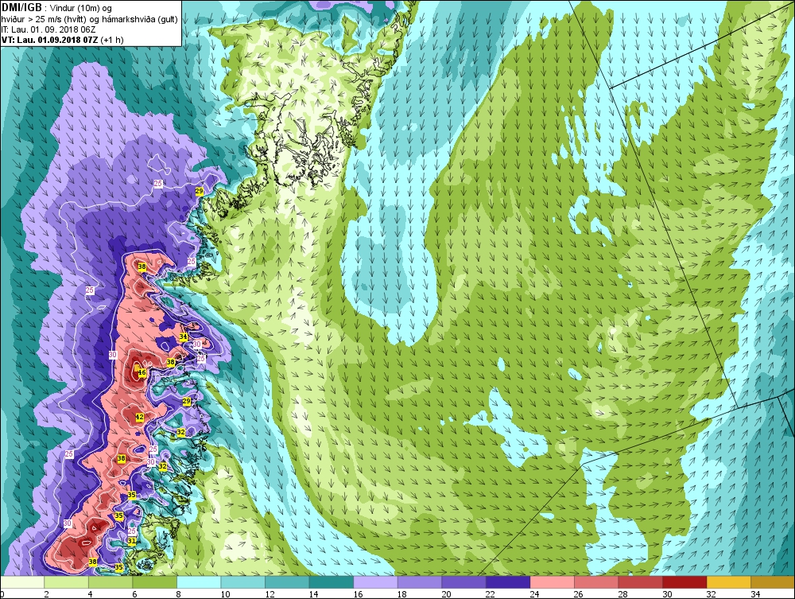Click the yellow 34 gust label
The image size is (795, 599).
coord(184,336)
